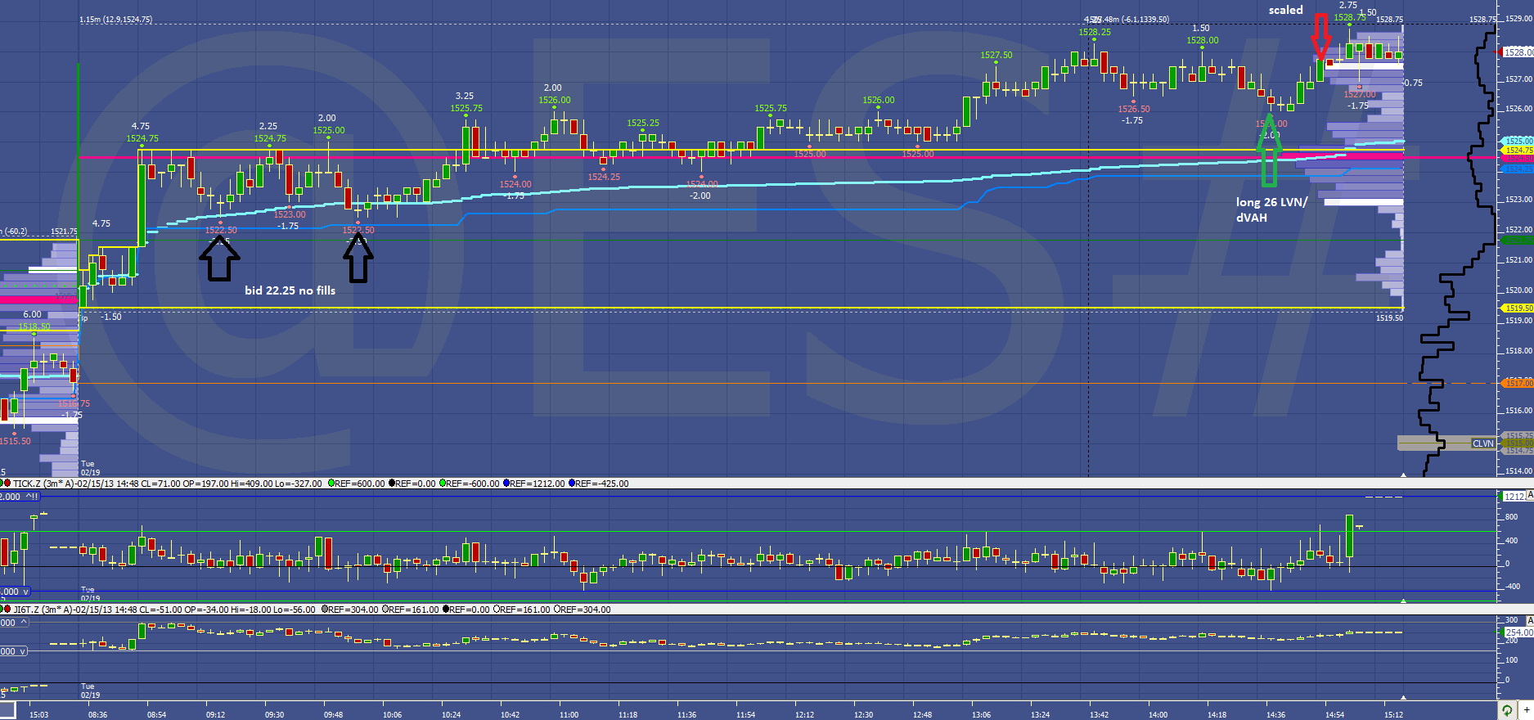Click the red dot before JI6T.Z title
This screenshot has height=720, width=1534.
pos(8,610)
